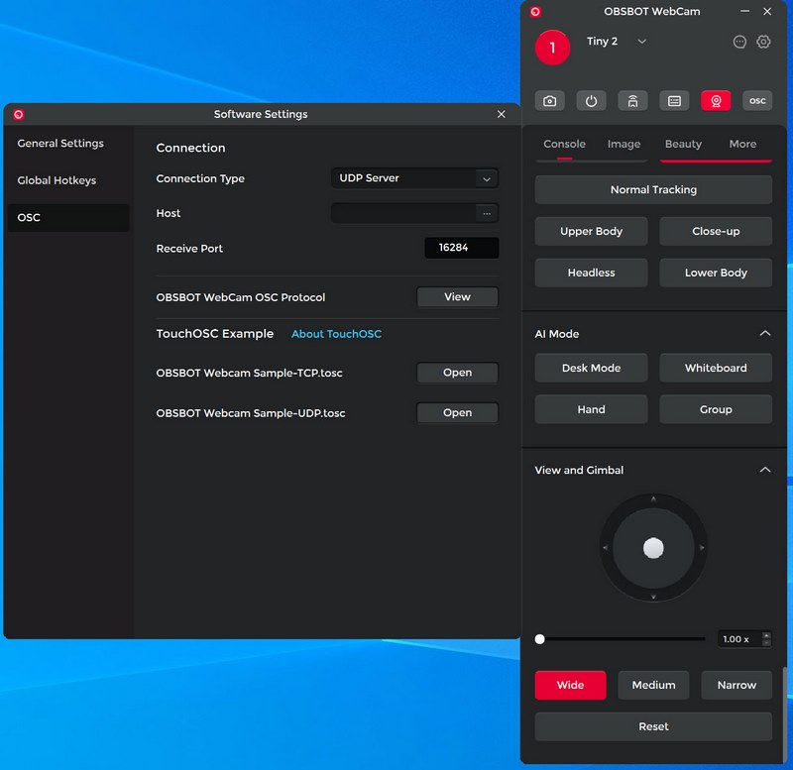Nudge gimbal left with the left arrow

tap(606, 548)
